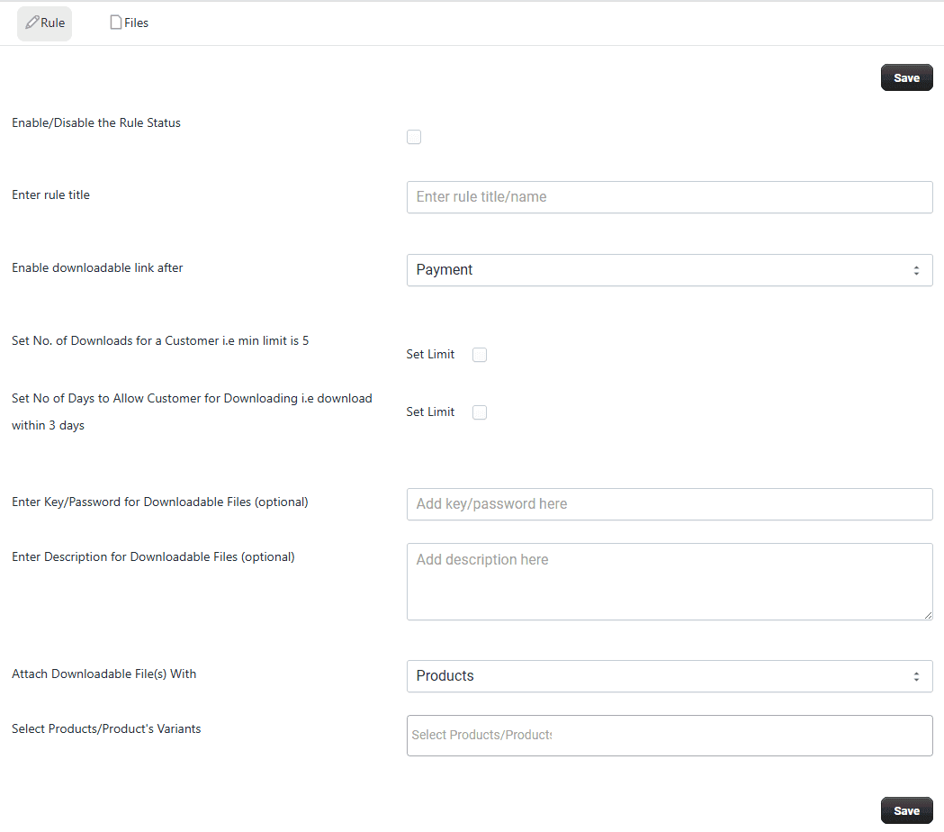Click the pencil icon on Rule tab

coord(32,23)
